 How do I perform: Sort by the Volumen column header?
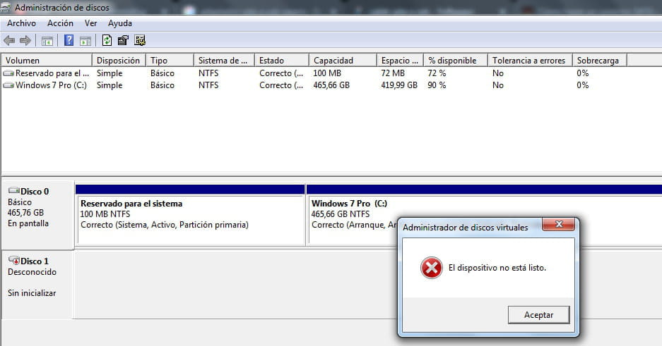click(x=47, y=60)
